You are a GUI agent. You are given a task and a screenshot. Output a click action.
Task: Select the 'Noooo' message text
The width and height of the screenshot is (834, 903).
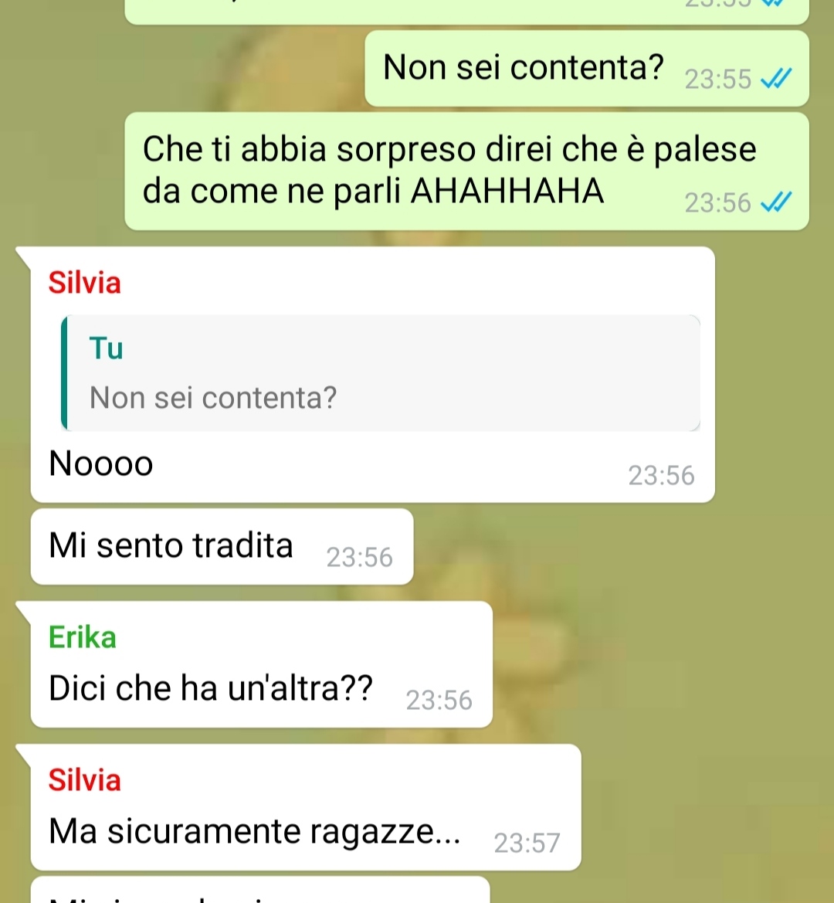coord(100,463)
